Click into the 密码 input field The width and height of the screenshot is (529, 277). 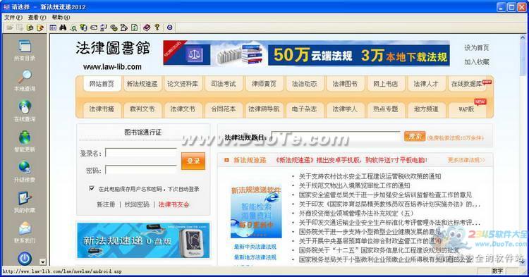[x=141, y=169]
